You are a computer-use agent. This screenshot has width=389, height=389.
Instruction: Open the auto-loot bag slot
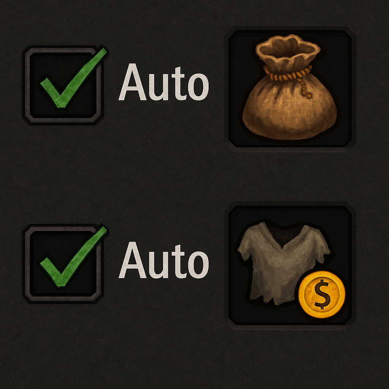[290, 89]
